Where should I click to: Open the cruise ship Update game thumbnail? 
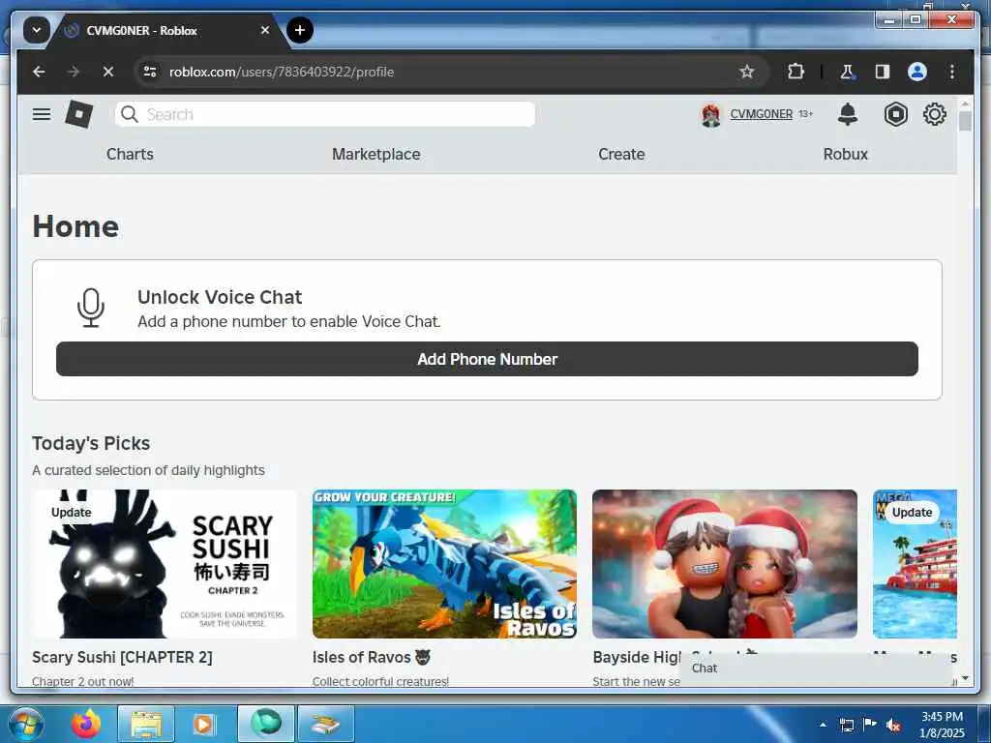pyautogui.click(x=915, y=564)
